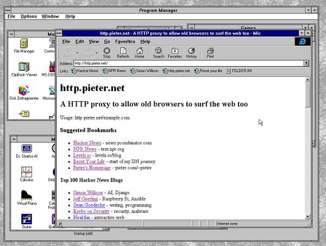Viewport: 326px width, 246px height.
Task: Select the Virtual Piano icon
Action: pyautogui.click(x=27, y=198)
